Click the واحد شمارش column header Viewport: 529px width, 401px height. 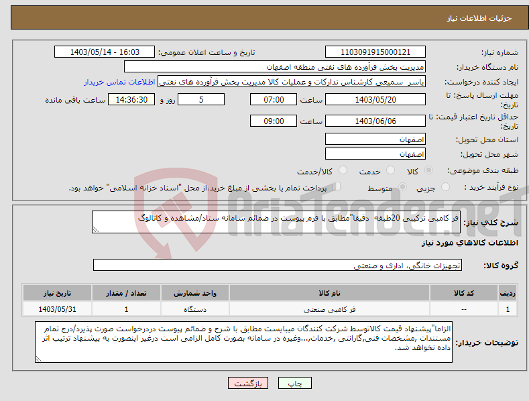[195, 293]
